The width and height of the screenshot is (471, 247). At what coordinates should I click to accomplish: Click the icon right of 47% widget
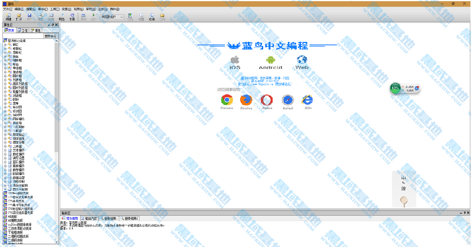(417, 88)
